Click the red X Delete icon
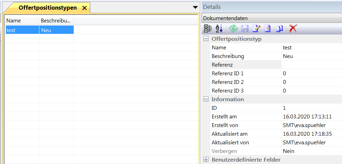 pyautogui.click(x=293, y=29)
